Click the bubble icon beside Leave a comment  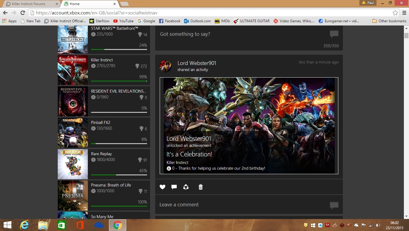pos(334,205)
